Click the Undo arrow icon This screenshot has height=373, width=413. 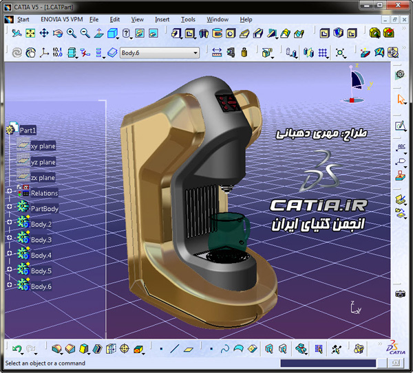coord(17,349)
